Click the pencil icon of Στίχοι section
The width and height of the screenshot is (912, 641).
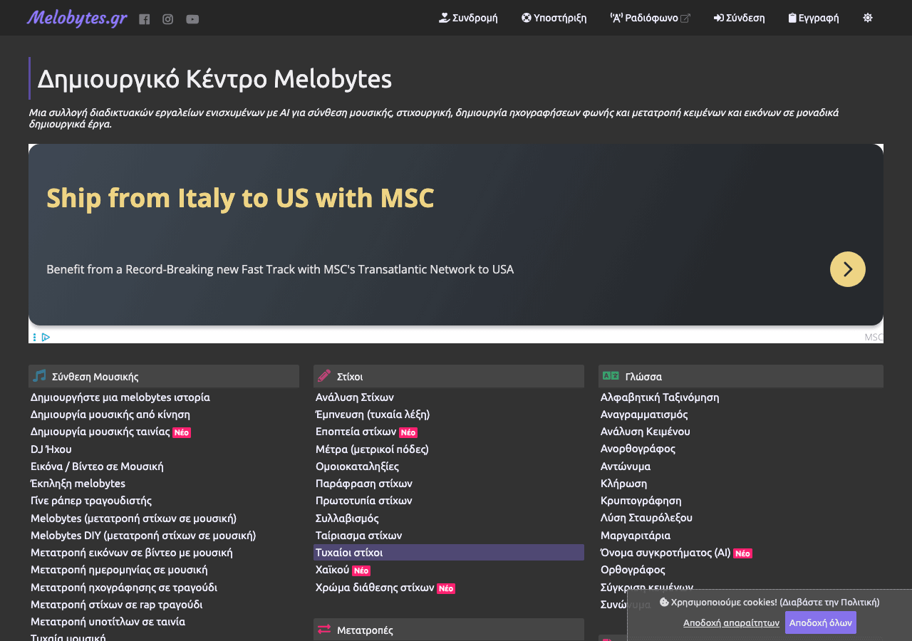point(324,375)
